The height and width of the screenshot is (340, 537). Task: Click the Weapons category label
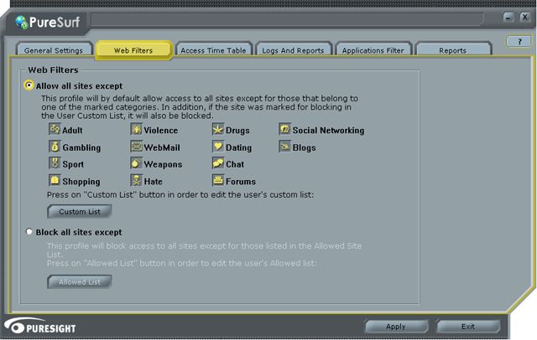(163, 164)
